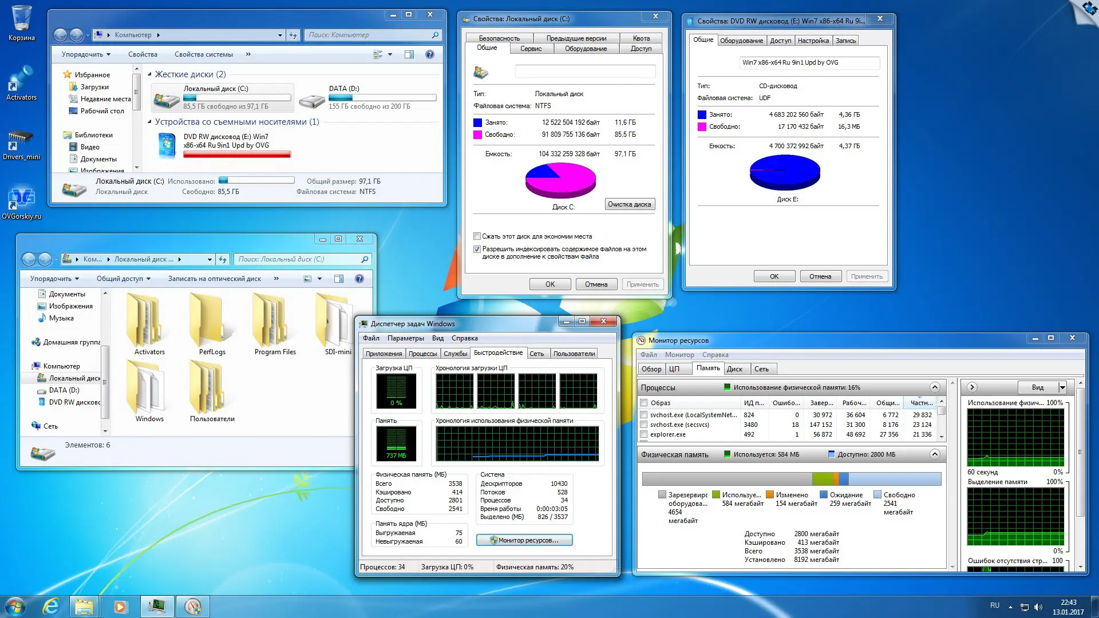
Task: Click the blue used space color swatch for disk C
Action: [477, 122]
